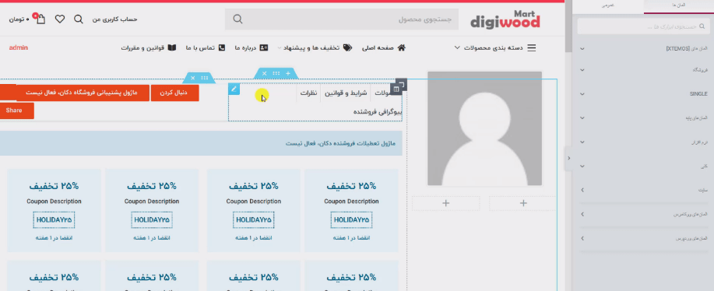714x291 pixels.
Task: Click the home icon for صفحه اصلی
Action: point(401,47)
